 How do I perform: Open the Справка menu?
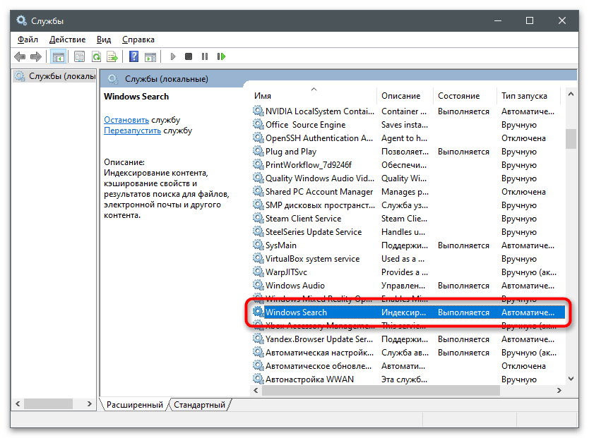point(138,39)
